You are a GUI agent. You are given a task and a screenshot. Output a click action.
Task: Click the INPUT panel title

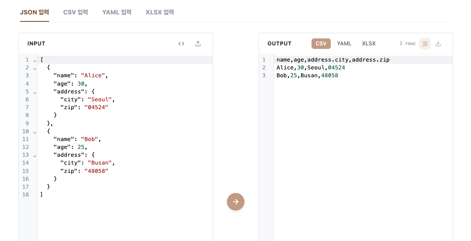coord(36,44)
